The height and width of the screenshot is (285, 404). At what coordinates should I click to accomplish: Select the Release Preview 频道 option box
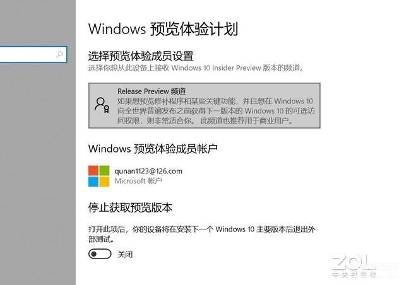tap(205, 105)
